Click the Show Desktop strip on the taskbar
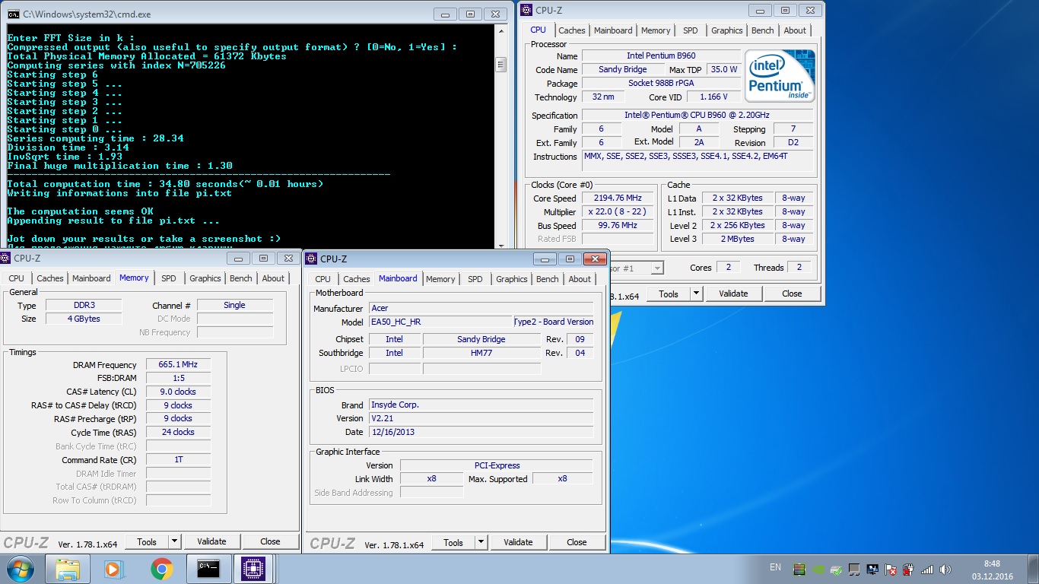 [x=1033, y=570]
